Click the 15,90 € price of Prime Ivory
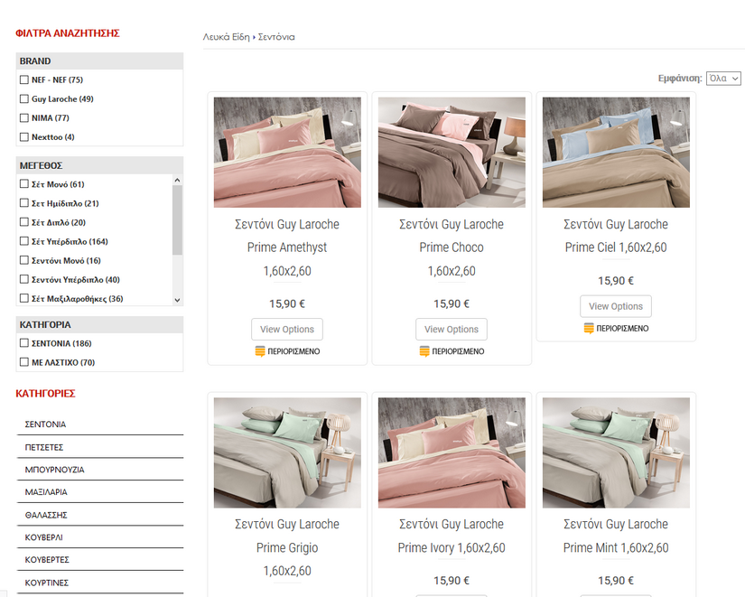The image size is (745, 597). tap(452, 581)
